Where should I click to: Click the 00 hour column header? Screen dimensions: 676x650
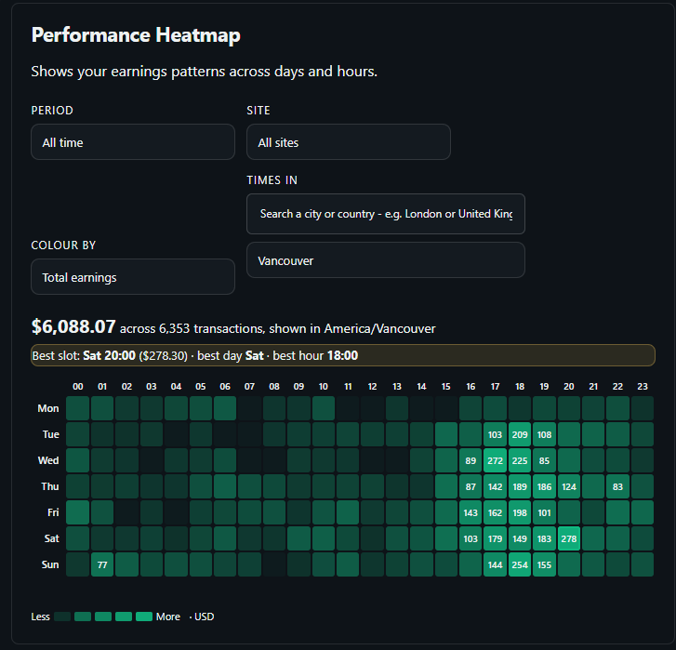[x=77, y=387]
